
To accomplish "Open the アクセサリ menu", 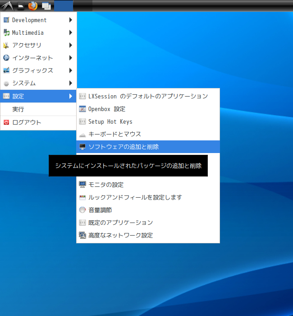I will pyautogui.click(x=38, y=45).
